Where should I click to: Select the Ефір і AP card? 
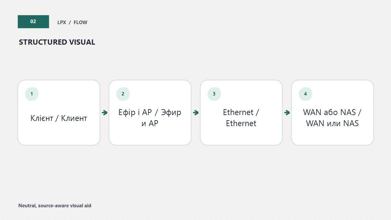tap(150, 112)
